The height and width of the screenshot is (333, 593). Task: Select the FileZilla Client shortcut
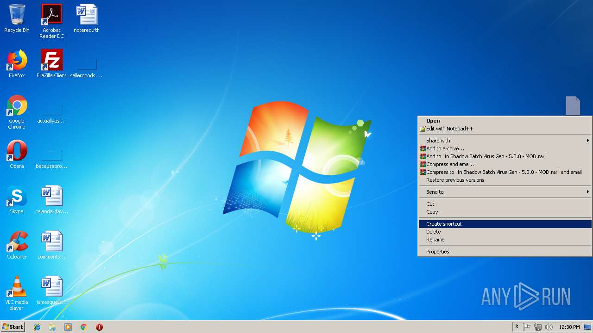coord(51,64)
